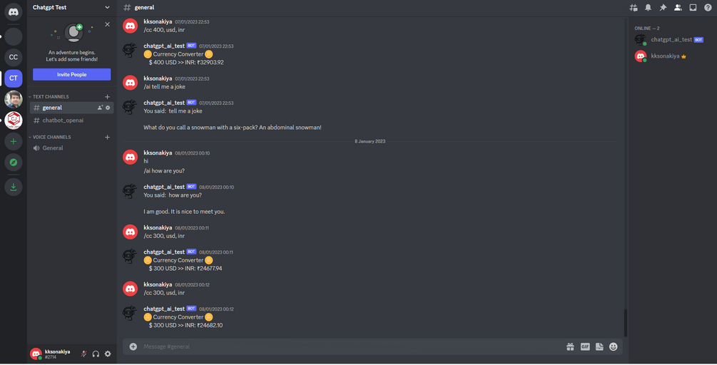
Task: Click the Discord home icon
Action: pos(14,12)
